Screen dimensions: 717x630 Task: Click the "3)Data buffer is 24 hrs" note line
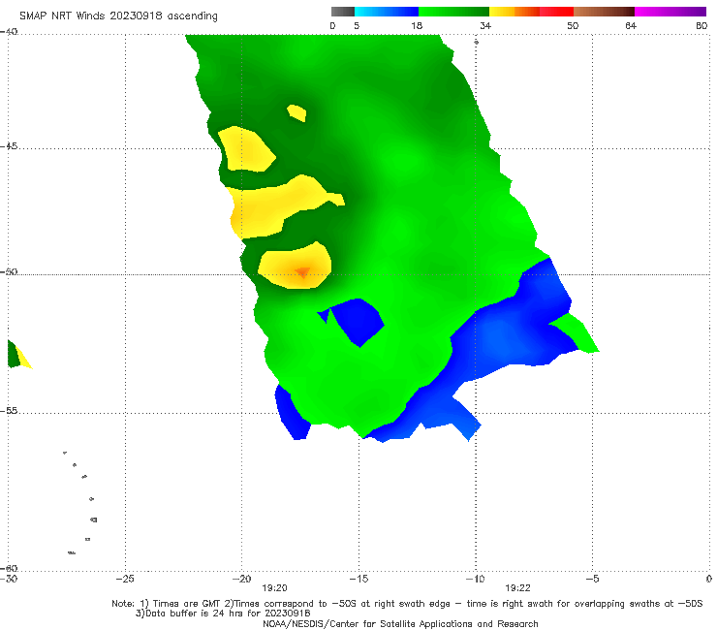pos(223,614)
